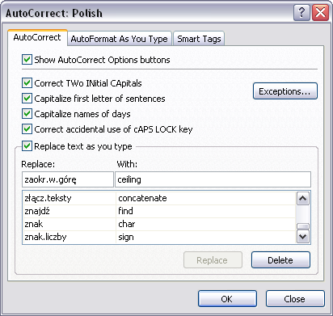Click the concatenate replacement value
The height and width of the screenshot is (316, 333).
pos(142,198)
